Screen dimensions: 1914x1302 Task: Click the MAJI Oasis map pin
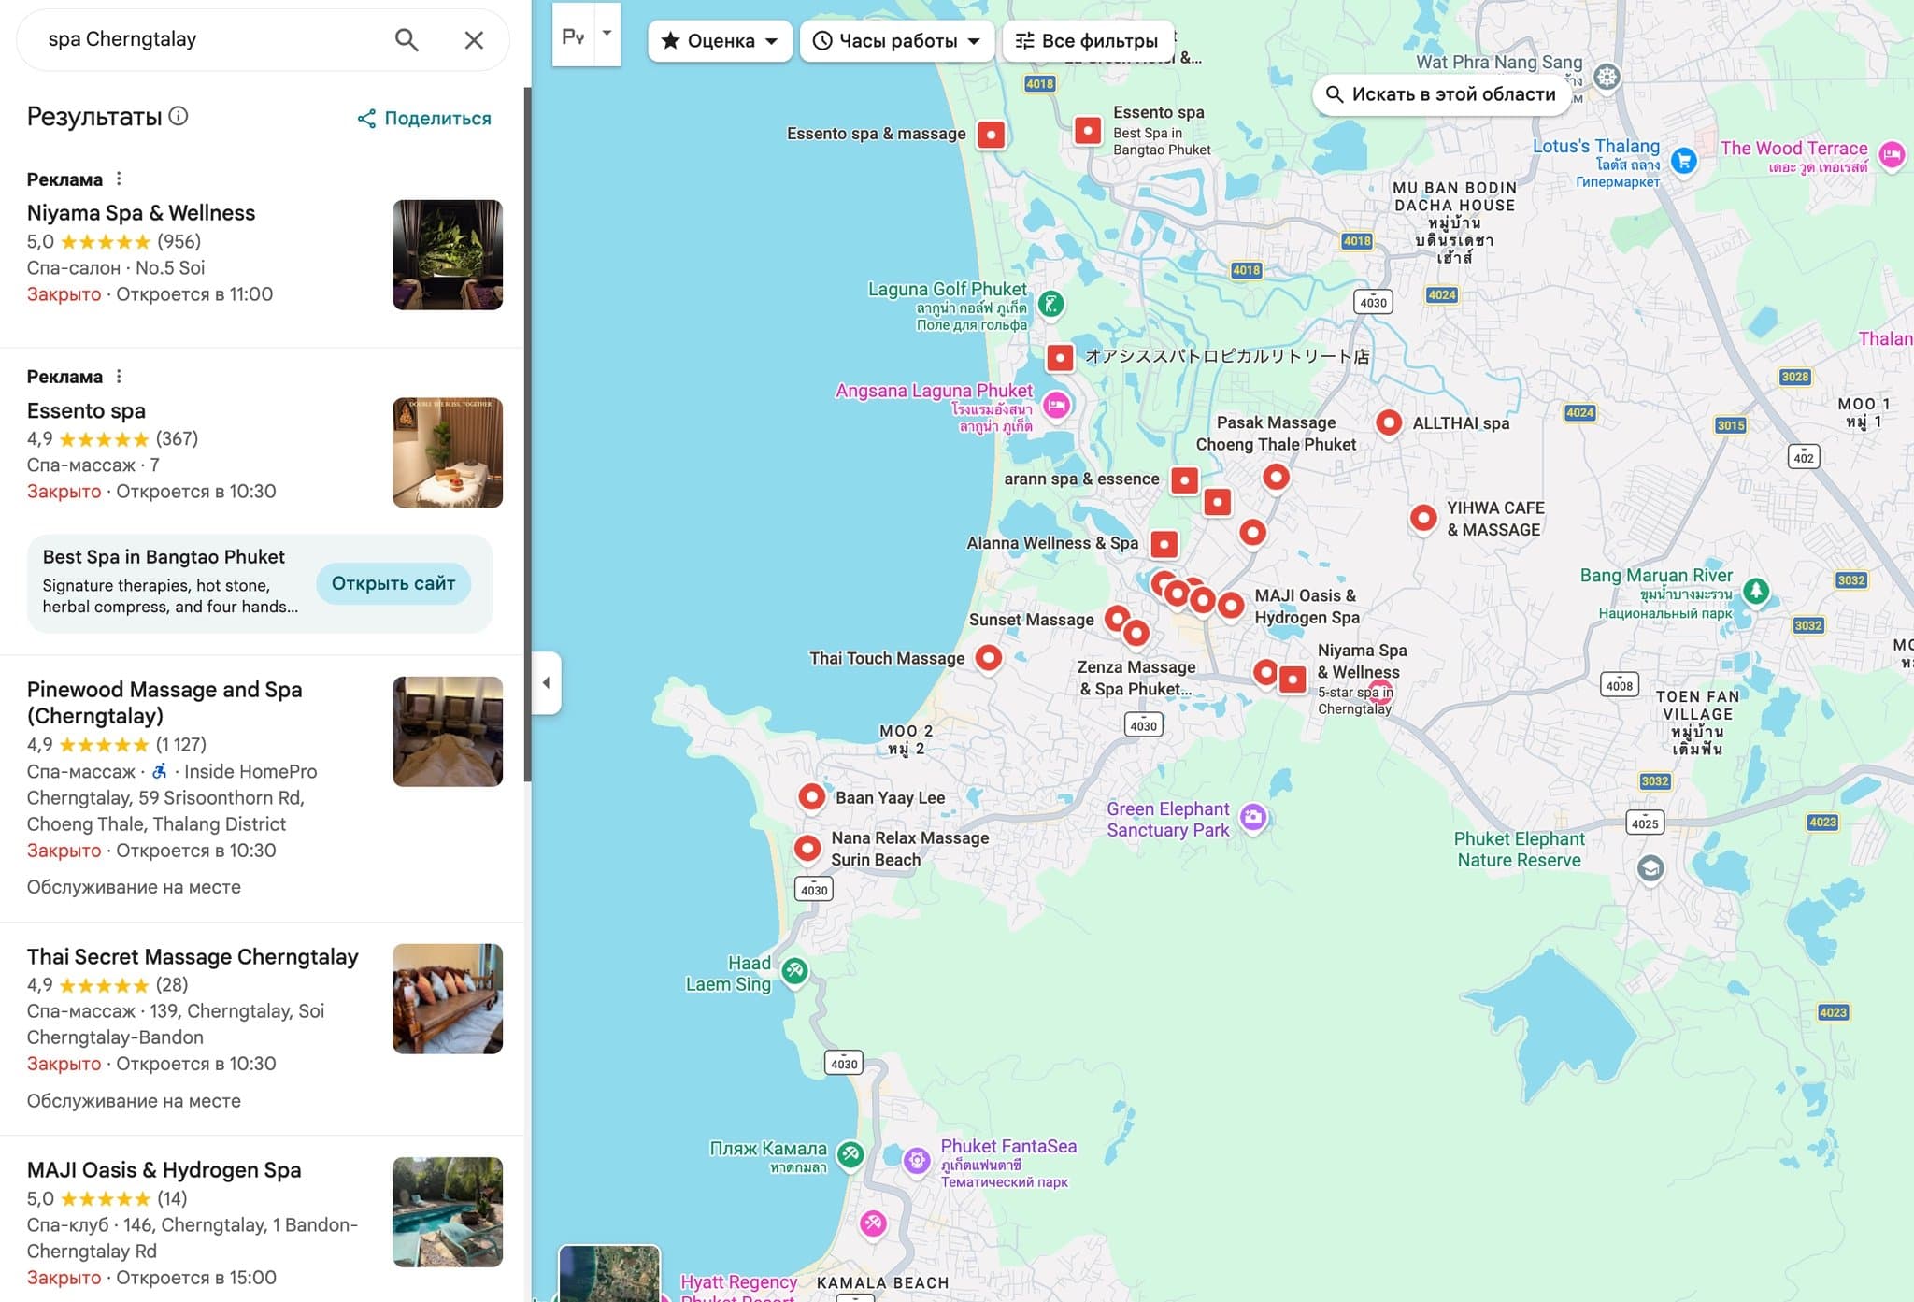[1231, 606]
